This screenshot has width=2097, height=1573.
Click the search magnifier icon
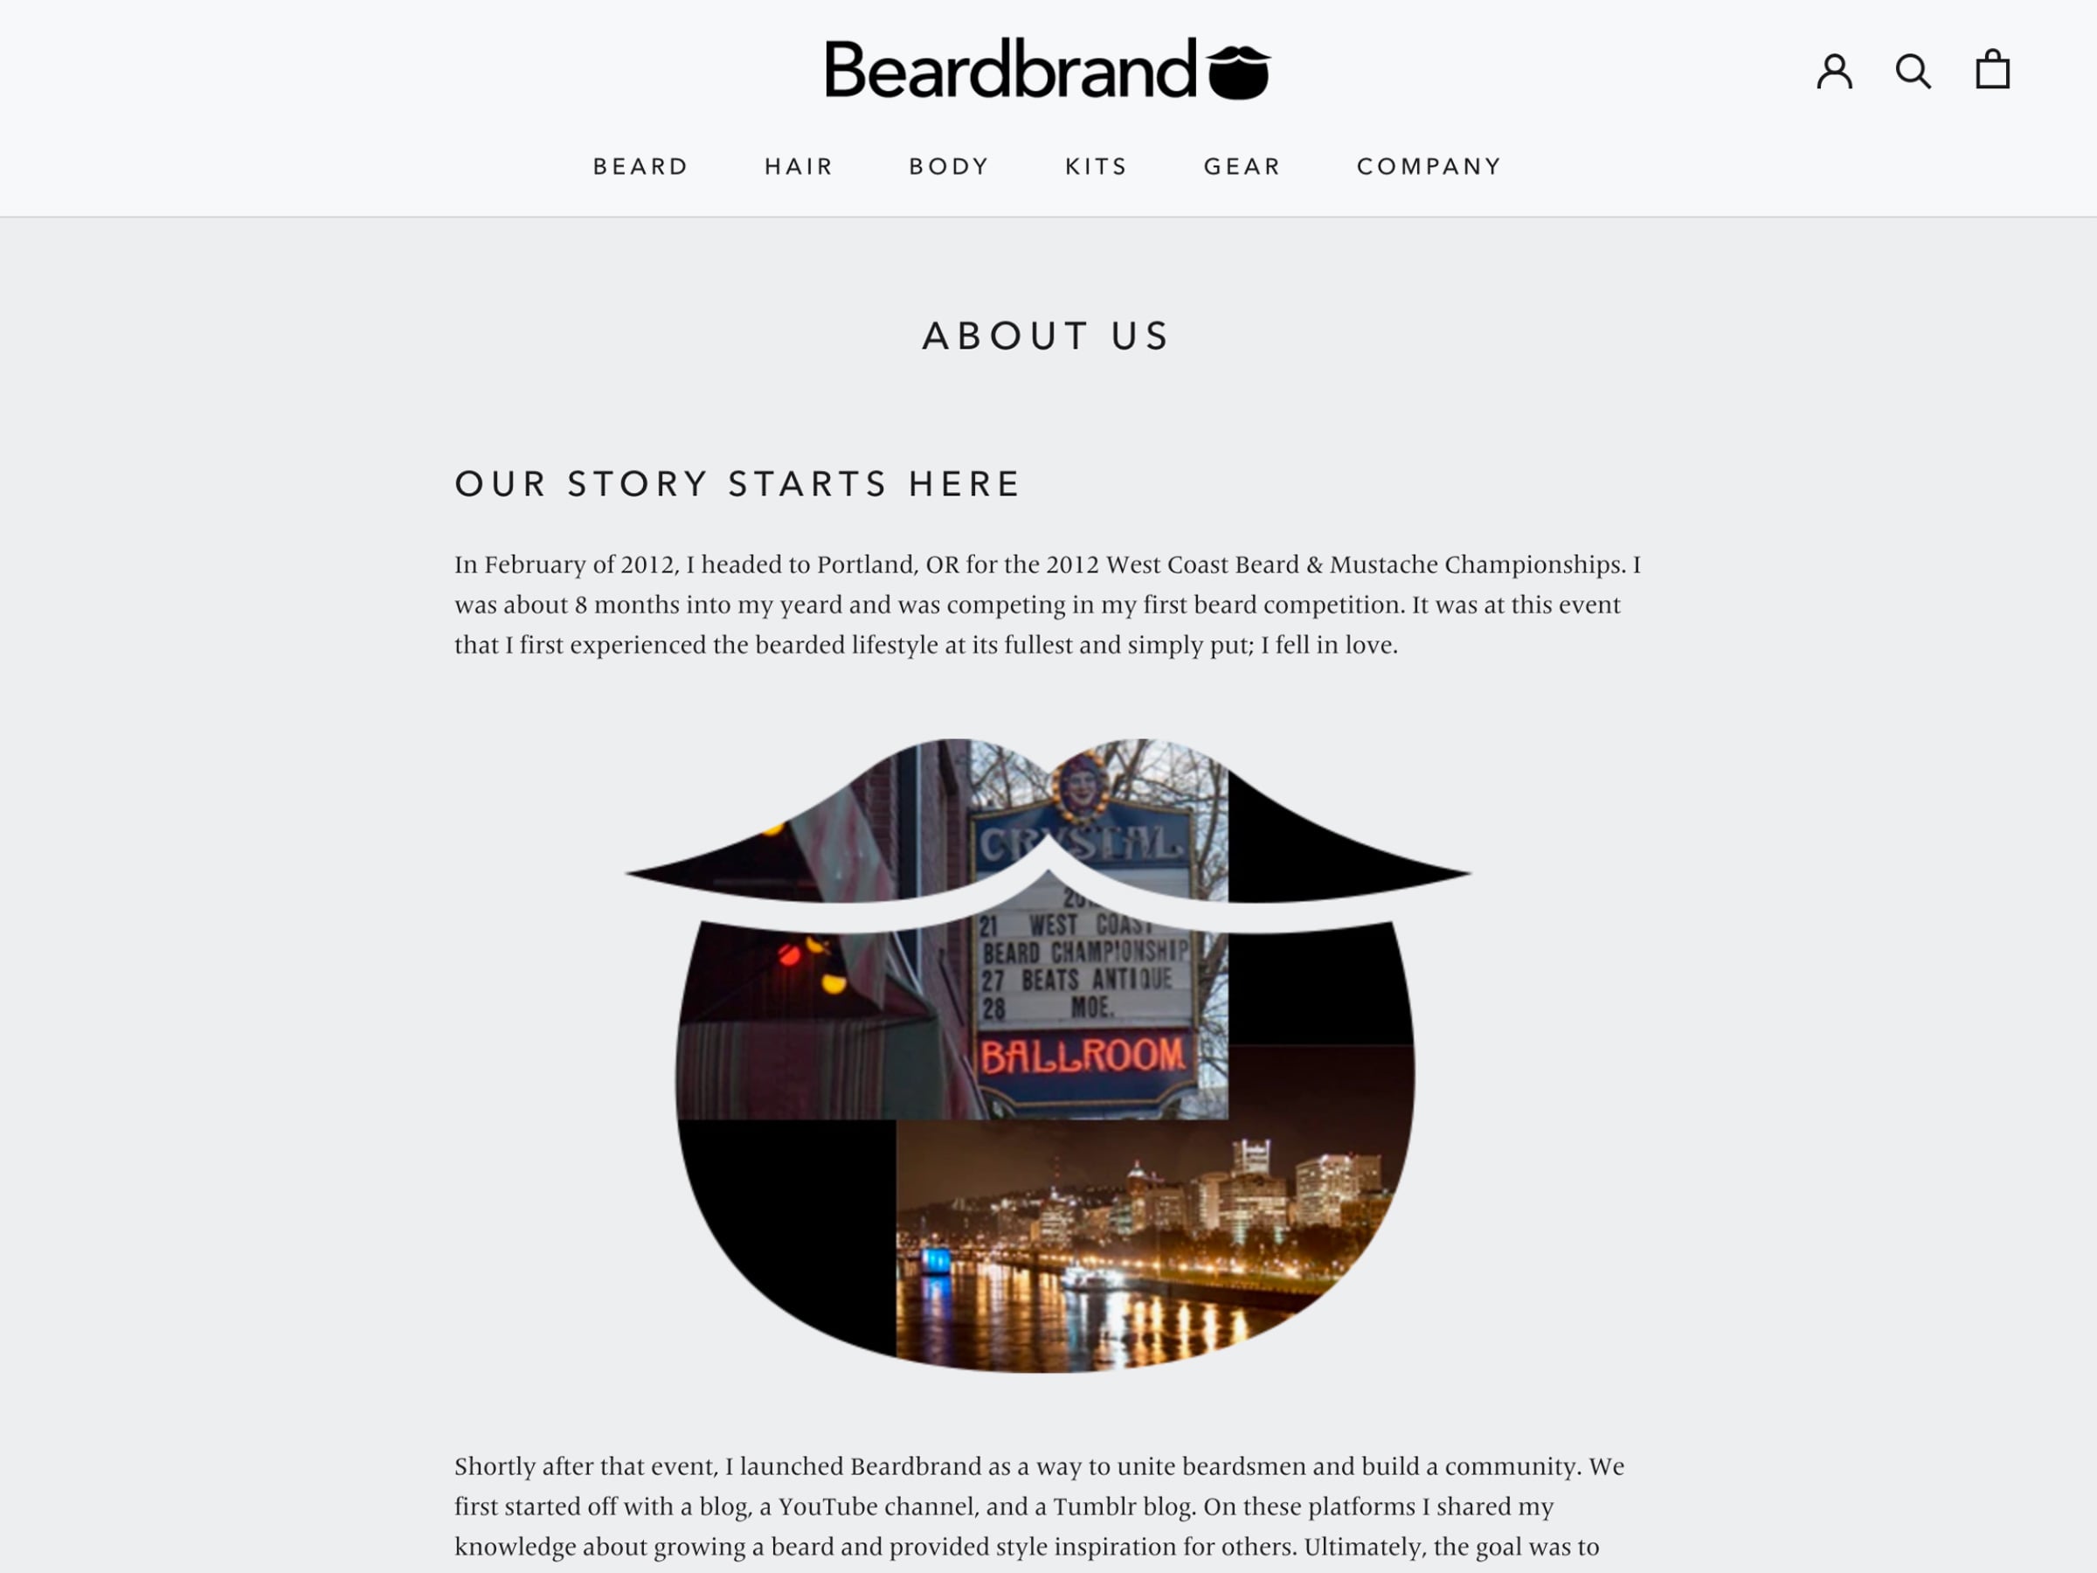click(1912, 68)
